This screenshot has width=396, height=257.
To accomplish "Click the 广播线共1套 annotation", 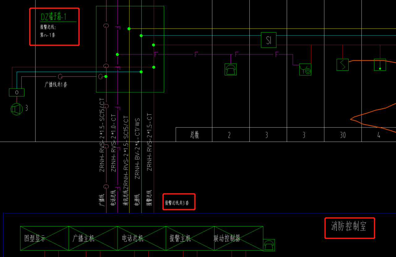I will tap(56, 84).
